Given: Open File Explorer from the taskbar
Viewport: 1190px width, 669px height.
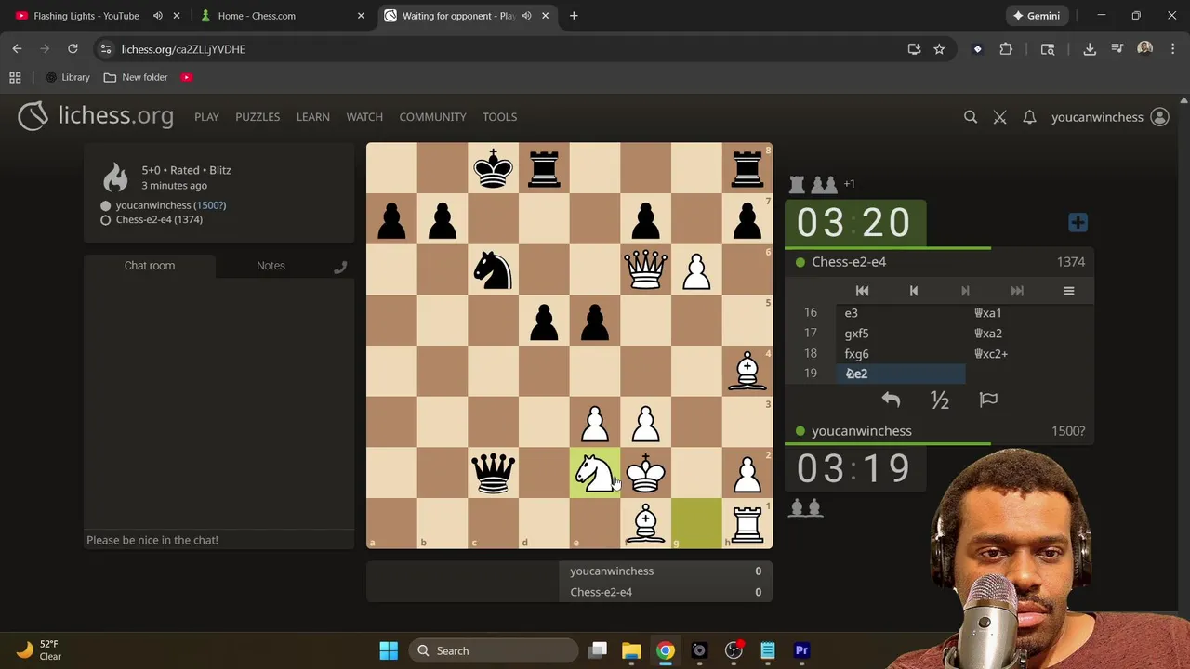Looking at the screenshot, I should tap(631, 650).
